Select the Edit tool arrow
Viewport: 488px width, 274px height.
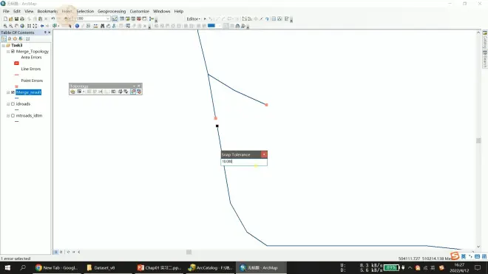pos(205,19)
